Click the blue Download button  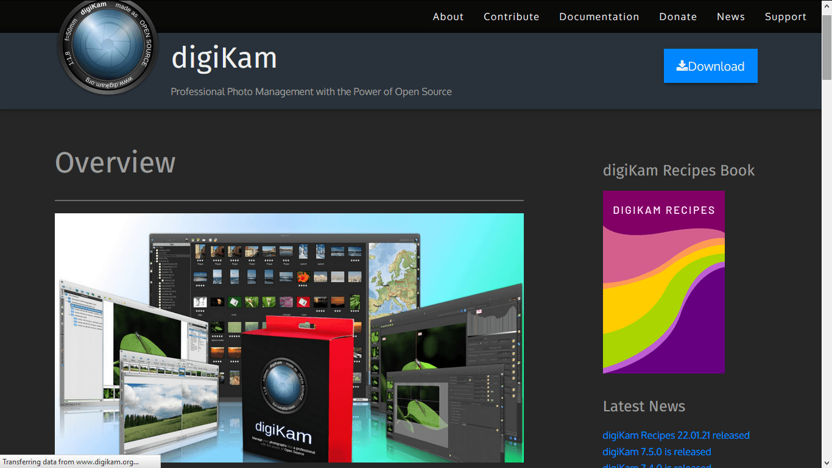tap(711, 66)
